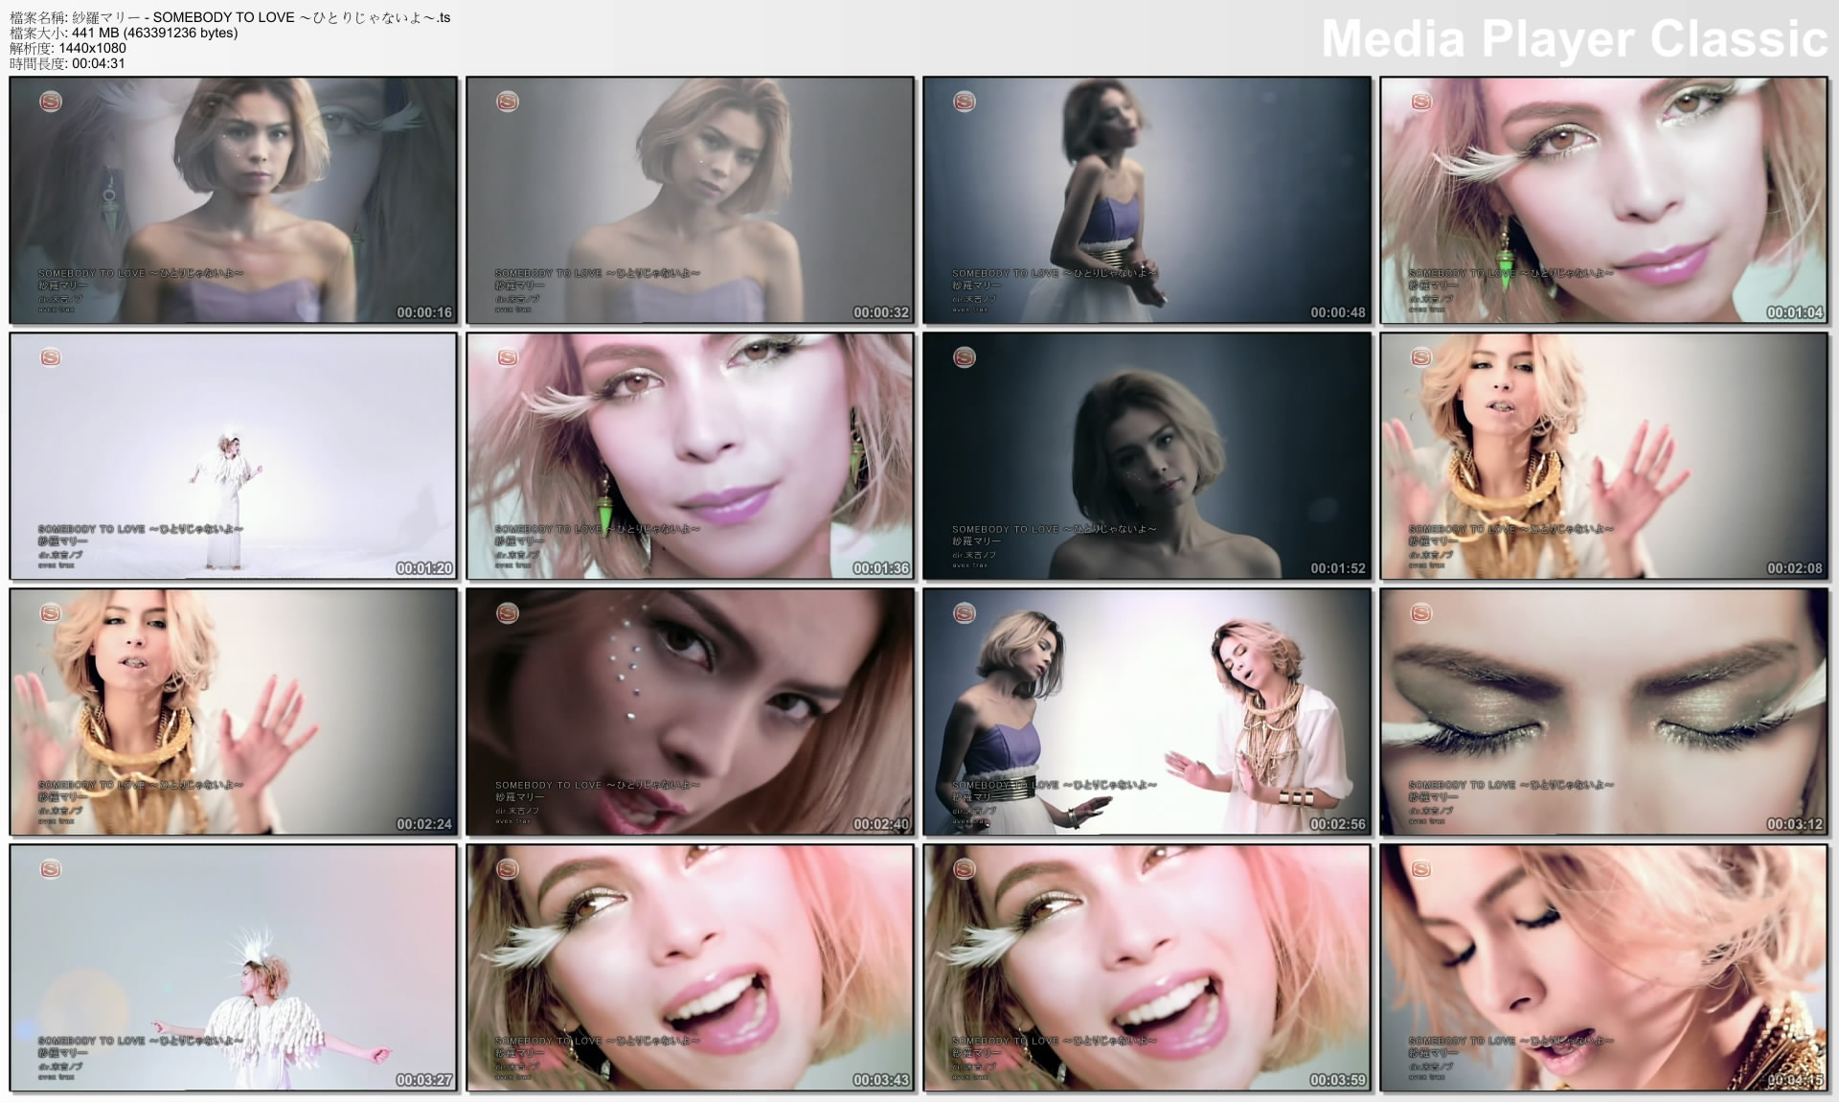The height and width of the screenshot is (1102, 1839).
Task: Click the thumbnail at 00:02:08
Action: (1603, 455)
